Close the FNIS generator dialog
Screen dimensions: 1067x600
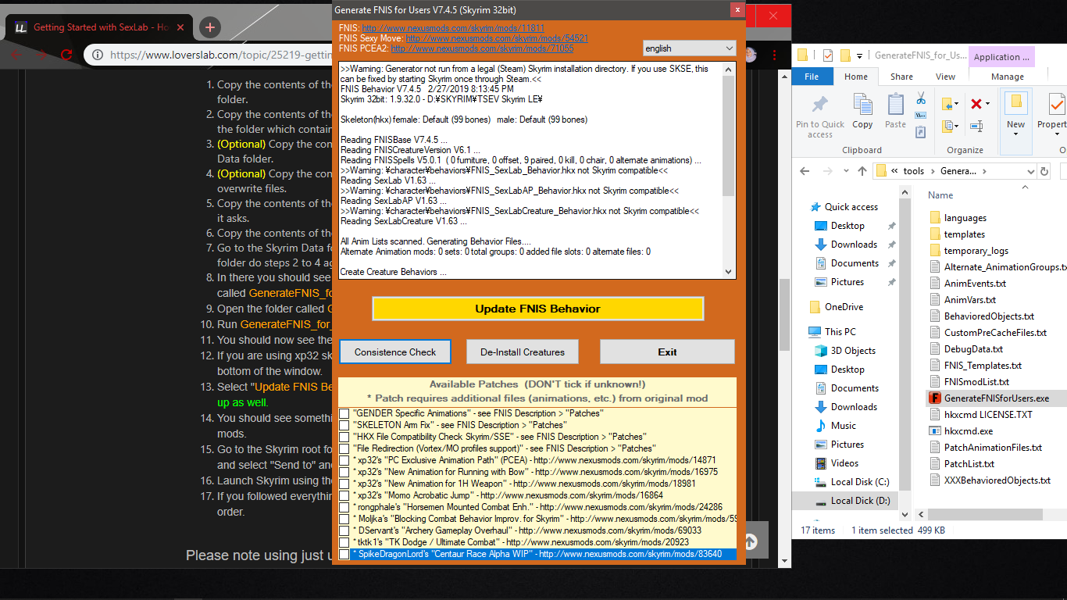tap(736, 9)
